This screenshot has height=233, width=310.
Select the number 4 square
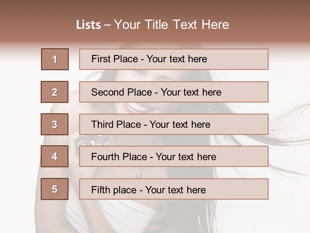click(x=55, y=156)
